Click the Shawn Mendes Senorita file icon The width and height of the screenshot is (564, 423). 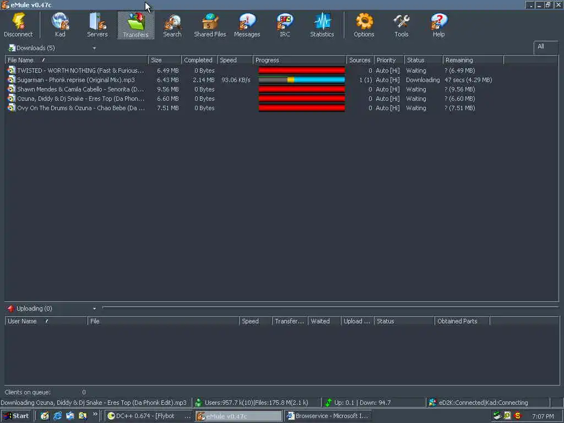(12, 89)
